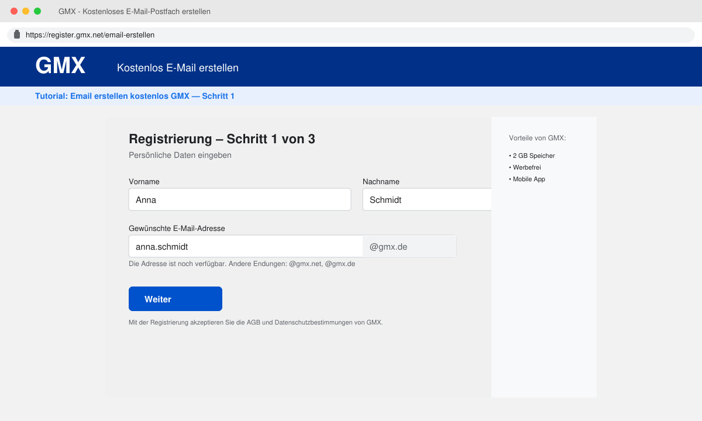Click the AGB and Datenschutz notice text
Screen dimensions: 702x421
point(256,322)
